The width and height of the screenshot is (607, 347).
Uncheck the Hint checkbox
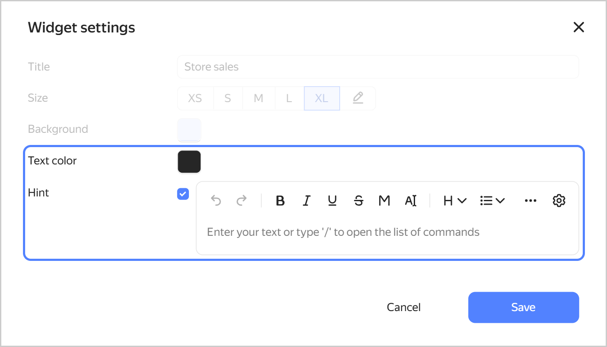click(183, 194)
